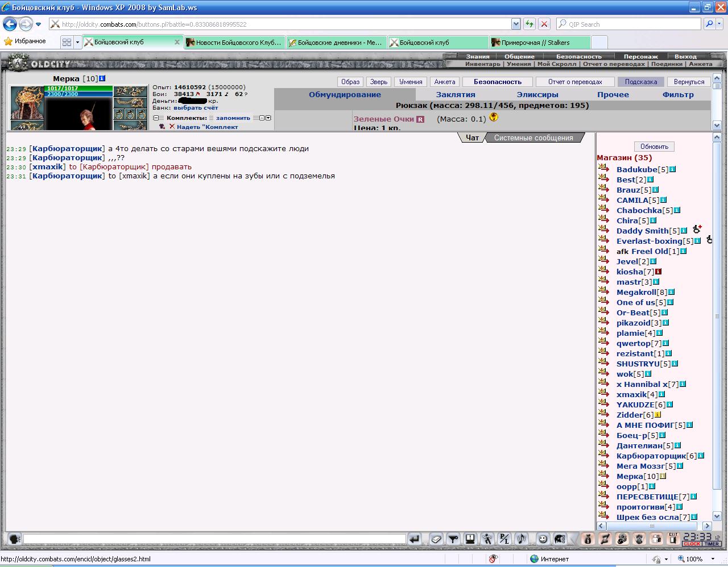Screen dimensions: 728x567
Task: Click the Quick Tabs grid icon
Action: click(67, 42)
